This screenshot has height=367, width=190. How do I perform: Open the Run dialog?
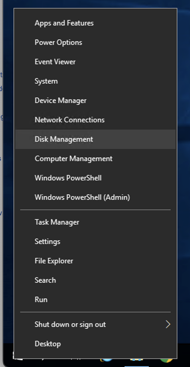(x=41, y=300)
